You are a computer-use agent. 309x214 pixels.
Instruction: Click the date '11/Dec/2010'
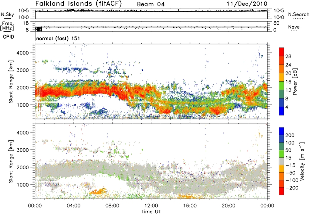click(x=247, y=4)
